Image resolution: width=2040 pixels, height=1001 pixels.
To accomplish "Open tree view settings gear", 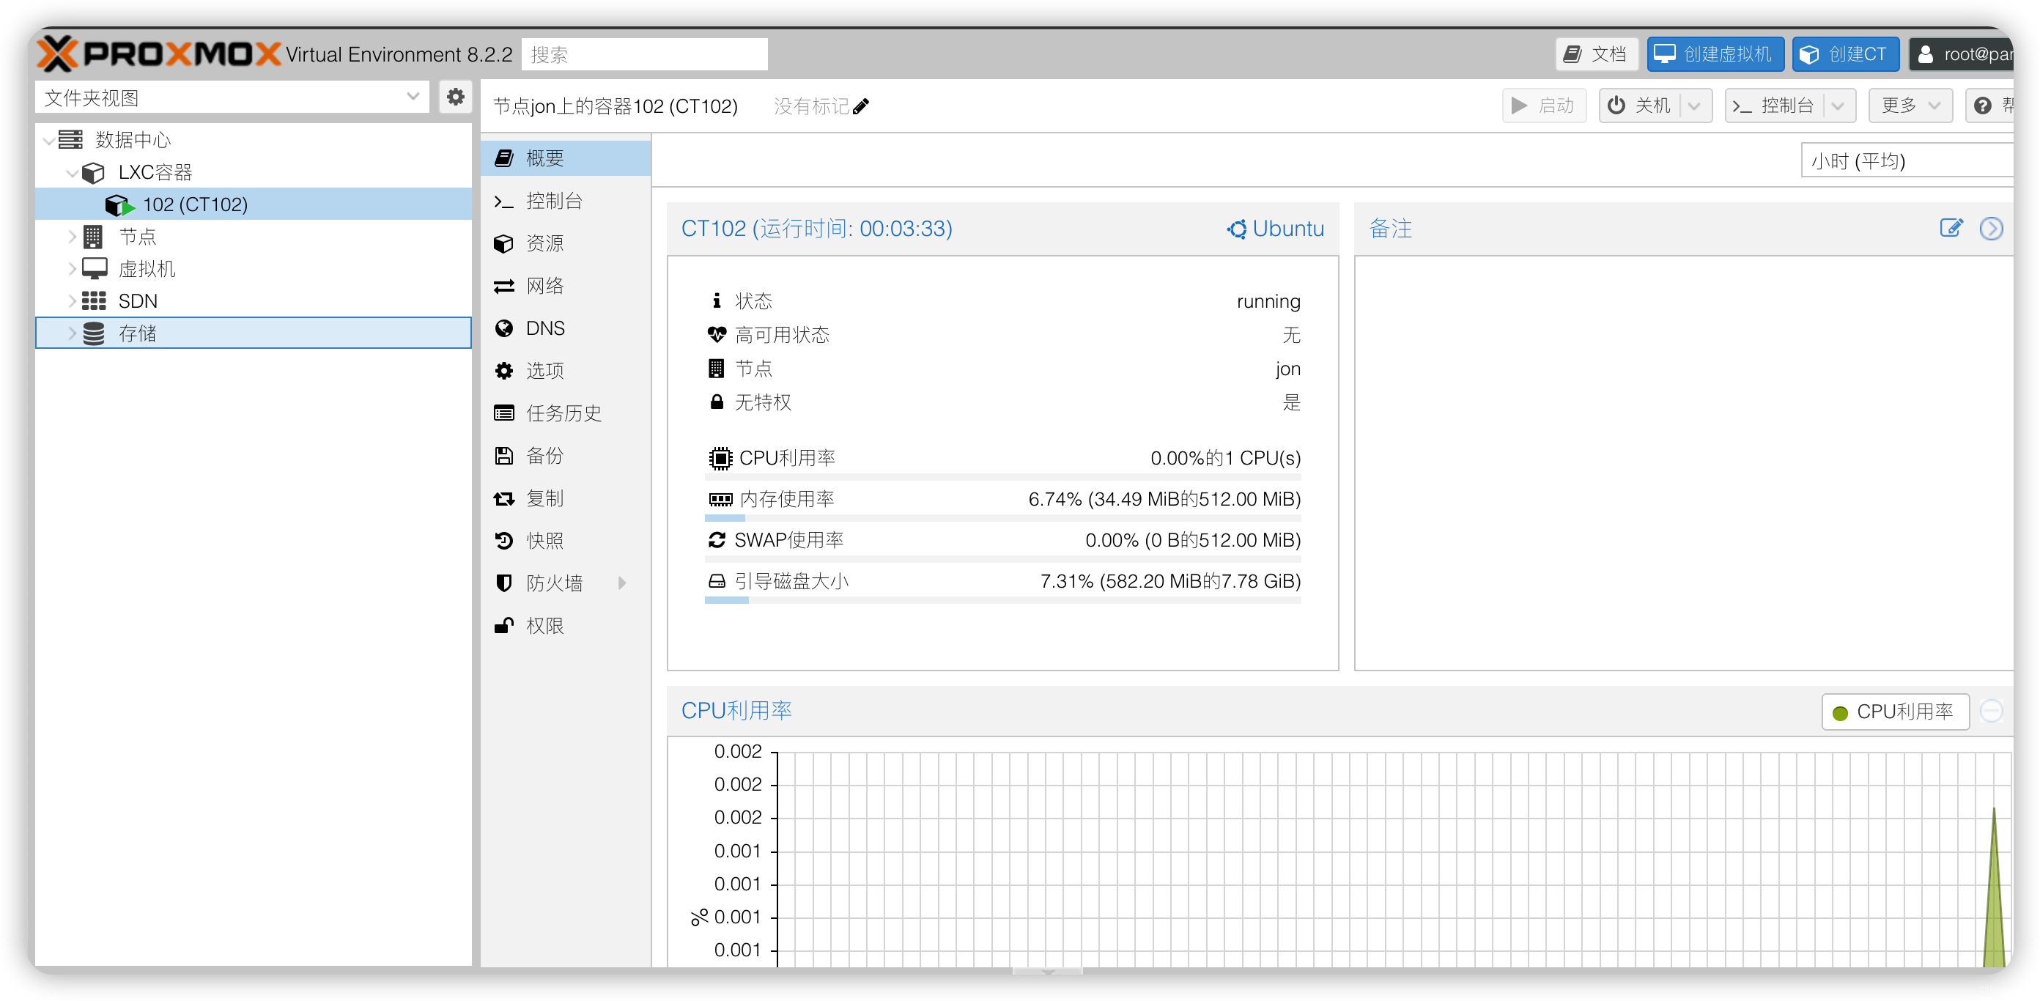I will click(455, 97).
